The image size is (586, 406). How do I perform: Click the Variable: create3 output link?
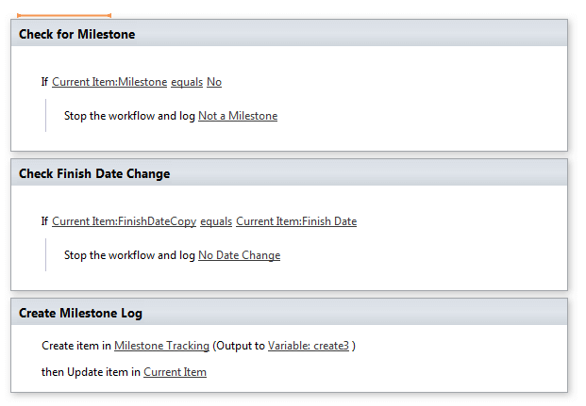(x=309, y=346)
